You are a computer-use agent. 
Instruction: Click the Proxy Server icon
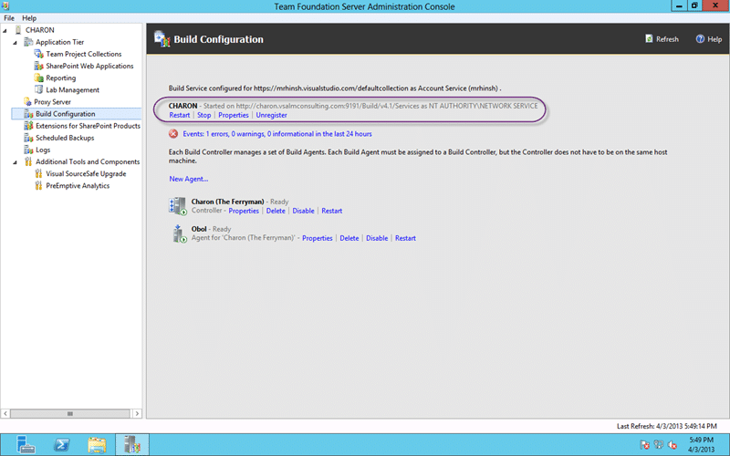28,102
